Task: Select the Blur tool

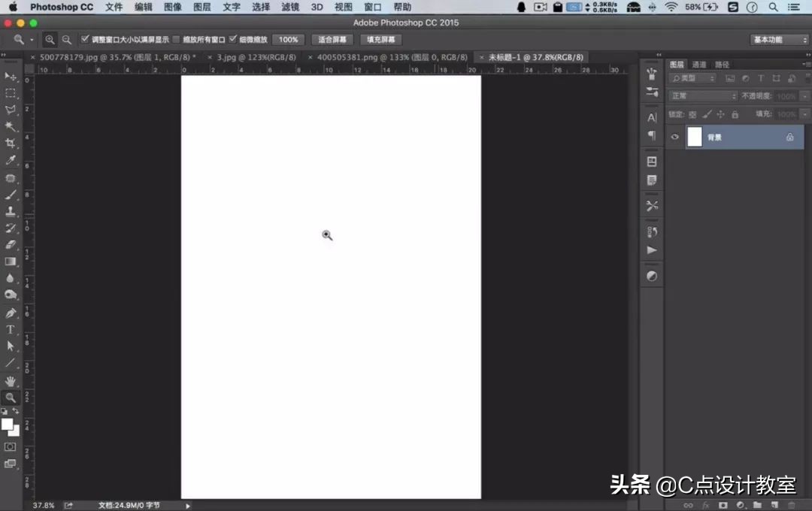Action: (11, 278)
